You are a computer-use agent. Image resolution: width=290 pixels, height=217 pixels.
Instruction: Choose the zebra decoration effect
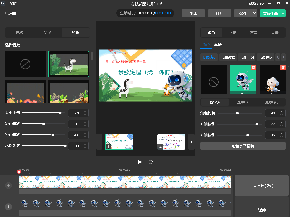69,64
